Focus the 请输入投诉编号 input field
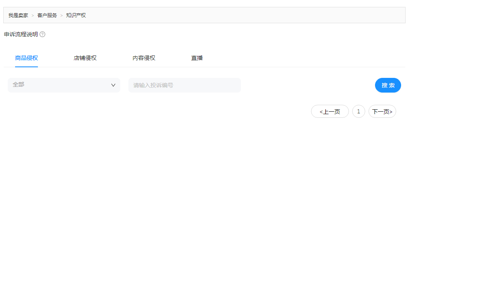The width and height of the screenshot is (481, 285). tap(184, 85)
